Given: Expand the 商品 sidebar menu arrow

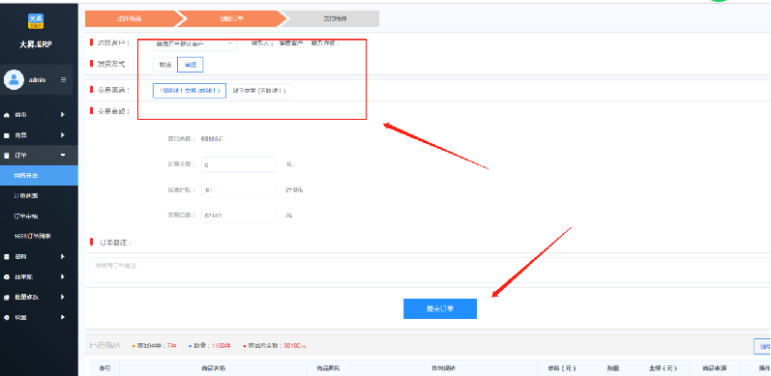Looking at the screenshot, I should pyautogui.click(x=63, y=135).
